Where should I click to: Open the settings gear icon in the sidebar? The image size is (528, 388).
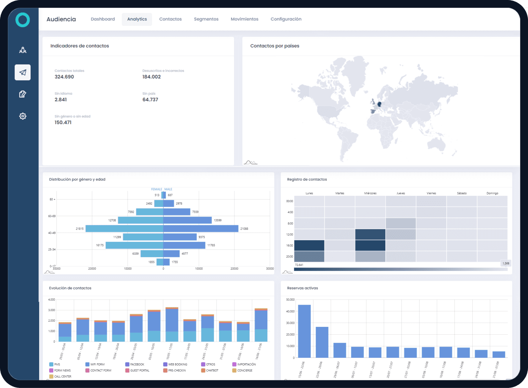(22, 116)
